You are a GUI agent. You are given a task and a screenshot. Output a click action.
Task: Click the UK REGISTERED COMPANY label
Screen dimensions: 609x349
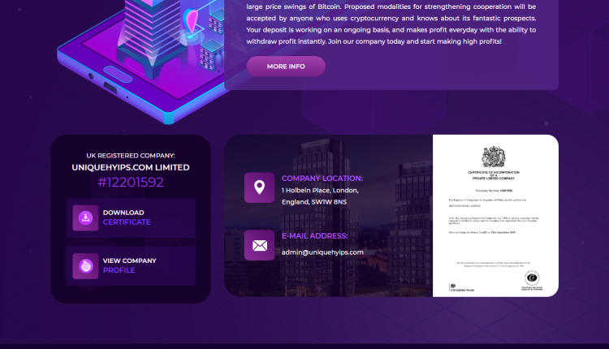(x=131, y=155)
